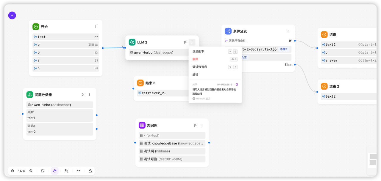Choose 创建副本 from the context menu
The image size is (381, 181).
click(x=215, y=51)
